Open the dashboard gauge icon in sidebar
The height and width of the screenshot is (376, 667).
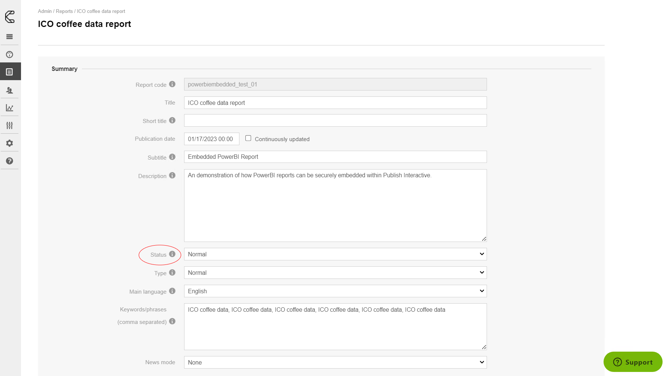[10, 55]
